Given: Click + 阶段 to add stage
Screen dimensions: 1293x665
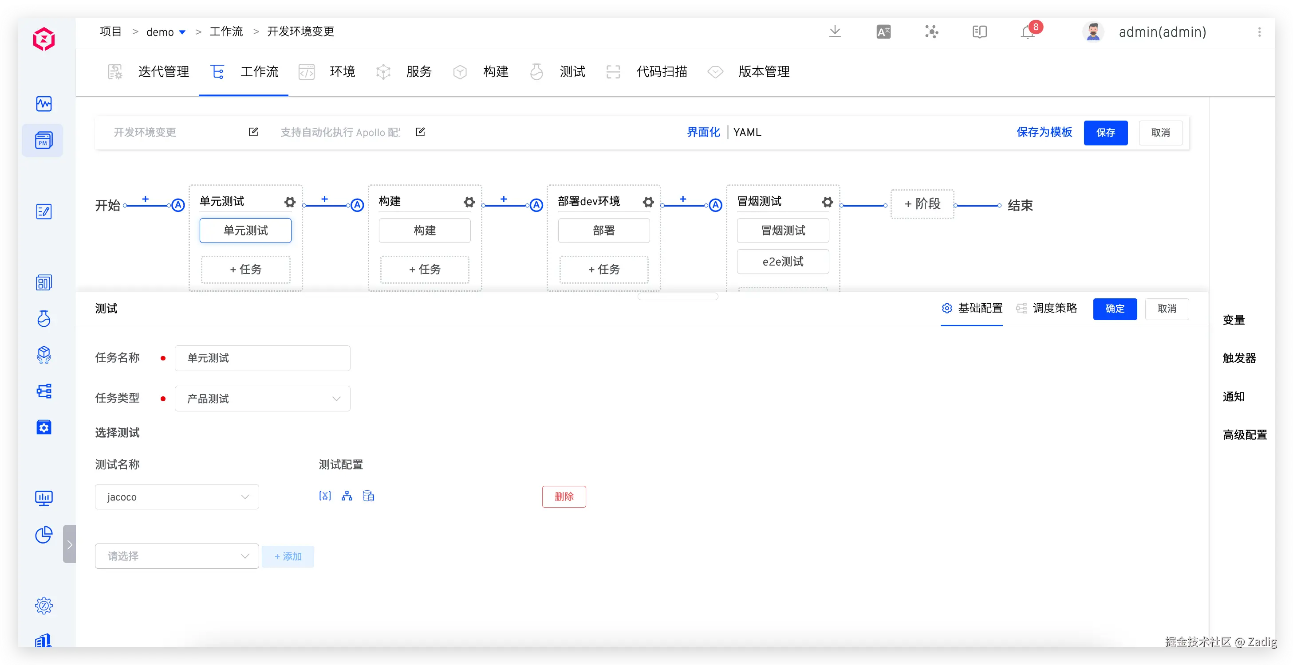Looking at the screenshot, I should (x=922, y=204).
